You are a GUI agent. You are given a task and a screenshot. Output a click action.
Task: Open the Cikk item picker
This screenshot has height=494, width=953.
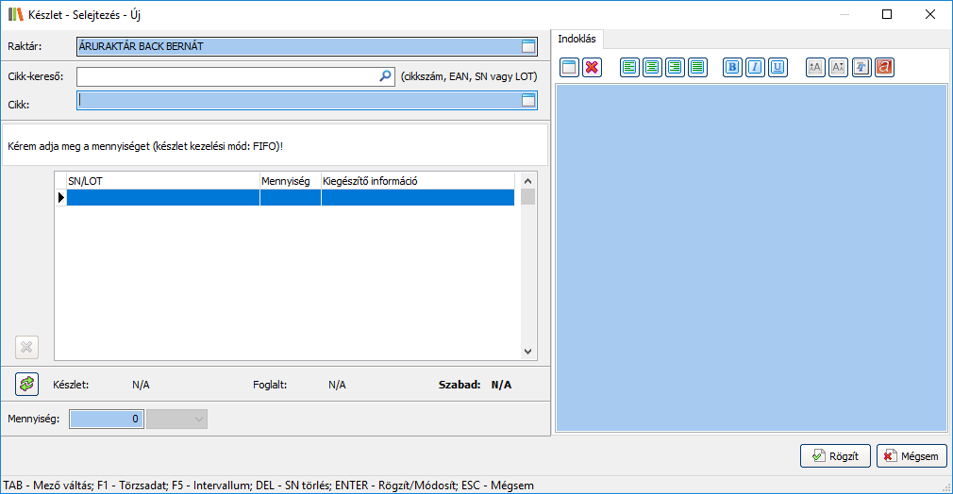tap(528, 100)
